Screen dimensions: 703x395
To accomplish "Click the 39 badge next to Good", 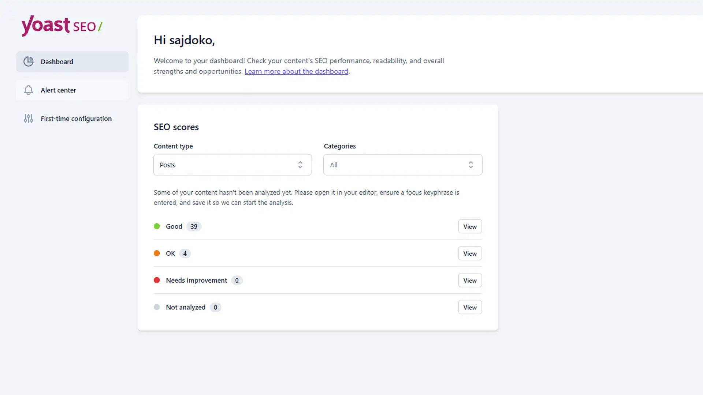I will (193, 226).
